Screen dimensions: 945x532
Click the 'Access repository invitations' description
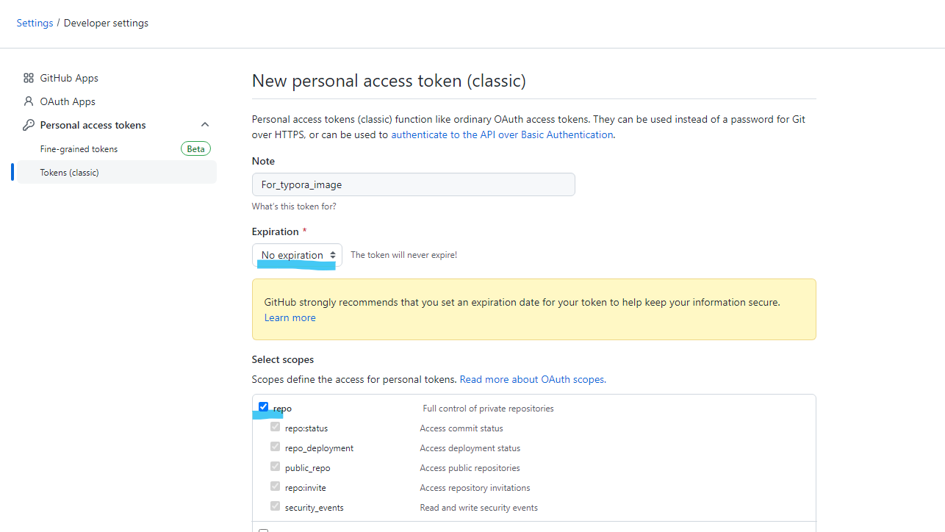click(475, 488)
